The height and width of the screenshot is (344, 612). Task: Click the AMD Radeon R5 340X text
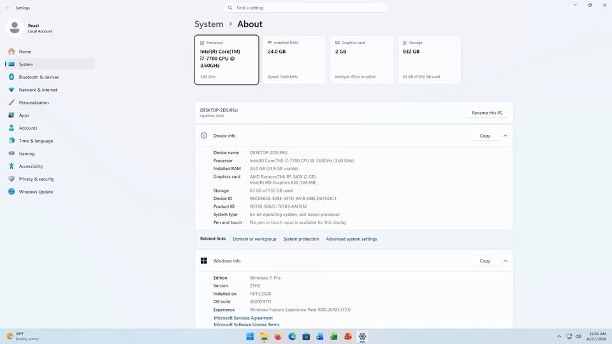(x=282, y=176)
